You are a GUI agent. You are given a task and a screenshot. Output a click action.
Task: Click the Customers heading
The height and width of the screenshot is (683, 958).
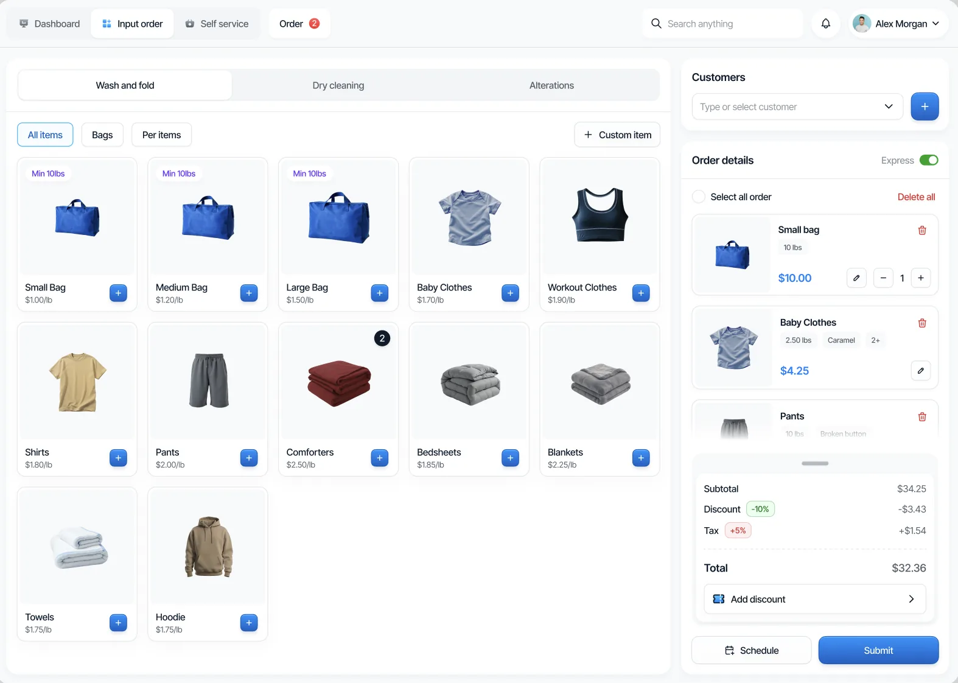718,77
